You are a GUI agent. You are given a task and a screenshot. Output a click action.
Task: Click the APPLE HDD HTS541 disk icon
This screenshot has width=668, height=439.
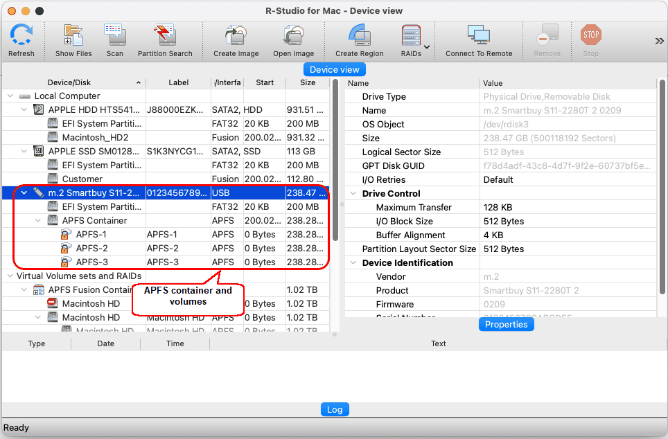pos(38,110)
